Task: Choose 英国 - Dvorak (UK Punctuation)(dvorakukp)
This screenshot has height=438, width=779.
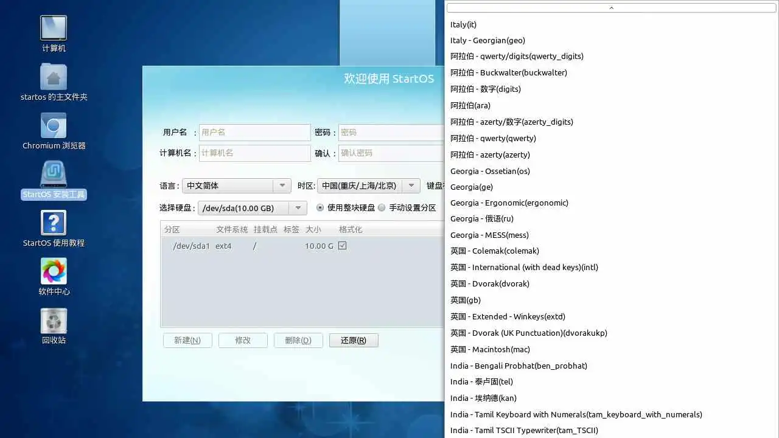Action: [612, 333]
